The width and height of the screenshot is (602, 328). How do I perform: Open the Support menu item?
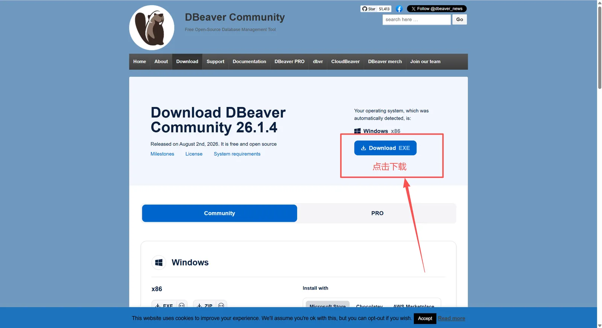[215, 62]
